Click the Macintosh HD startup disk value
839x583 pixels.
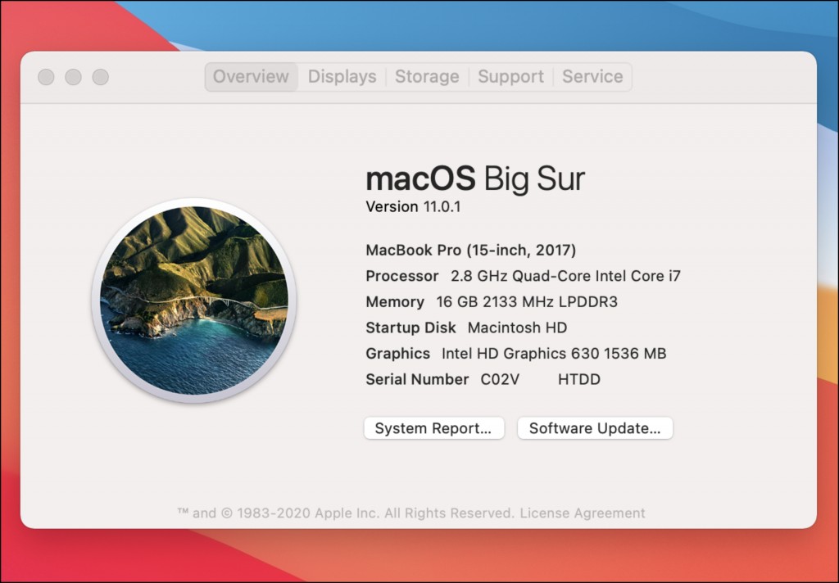click(518, 328)
